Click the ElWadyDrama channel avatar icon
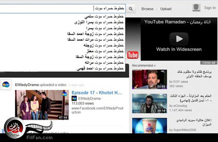This screenshot has height=142, width=218. [x=6, y=85]
